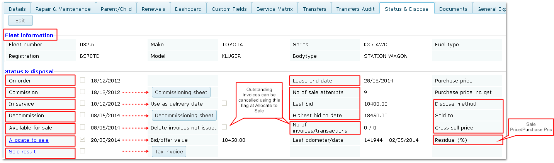The width and height of the screenshot is (554, 163).
Task: Check the Sale result checkbox
Action: coord(83,151)
